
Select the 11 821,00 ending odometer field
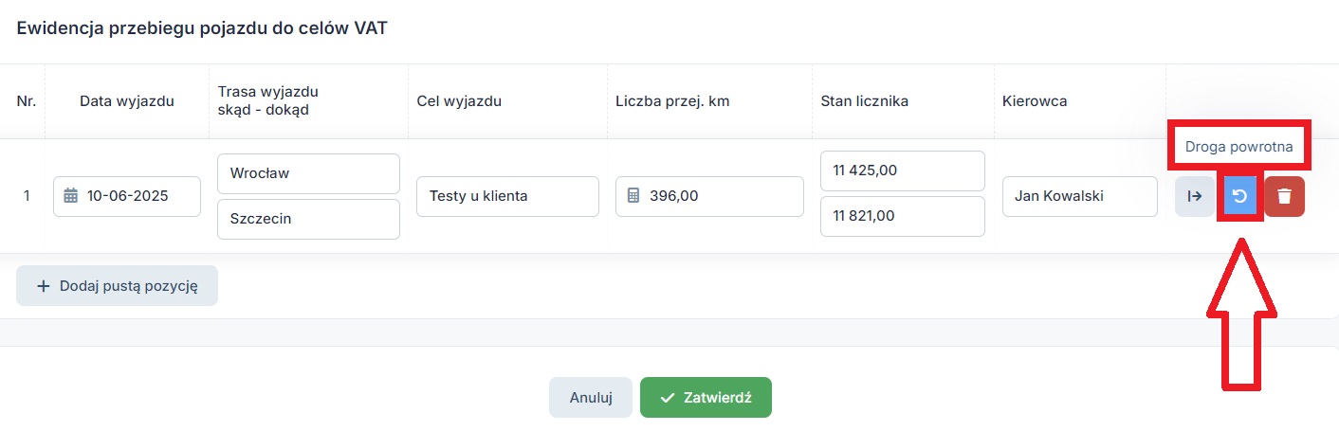[902, 216]
